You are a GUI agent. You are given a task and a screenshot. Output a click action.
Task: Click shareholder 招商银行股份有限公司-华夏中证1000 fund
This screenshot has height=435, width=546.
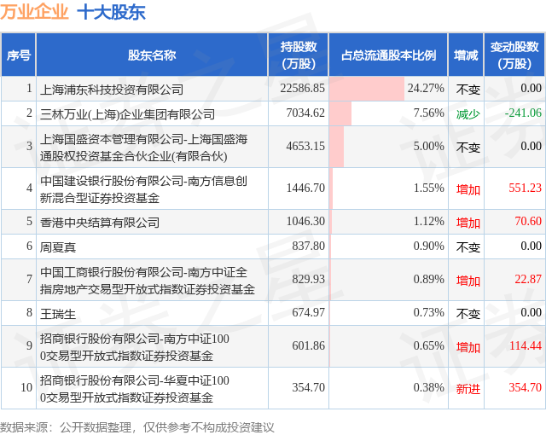pyautogui.click(x=135, y=389)
